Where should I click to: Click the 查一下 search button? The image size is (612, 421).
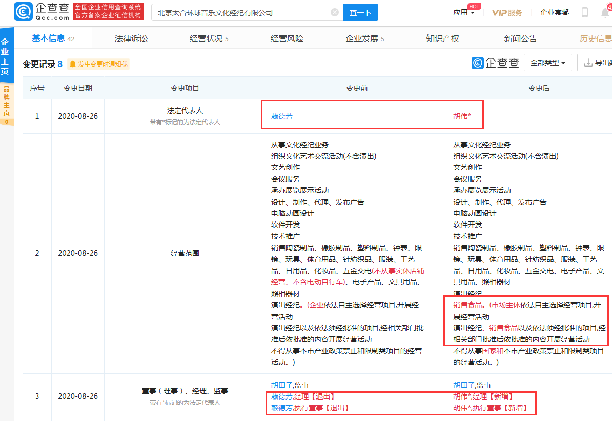pyautogui.click(x=360, y=12)
